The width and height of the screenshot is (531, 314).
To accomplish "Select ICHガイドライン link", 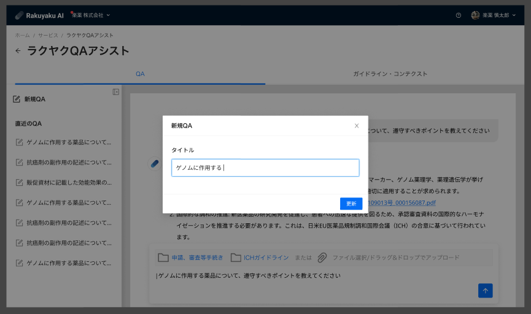I will (x=266, y=258).
